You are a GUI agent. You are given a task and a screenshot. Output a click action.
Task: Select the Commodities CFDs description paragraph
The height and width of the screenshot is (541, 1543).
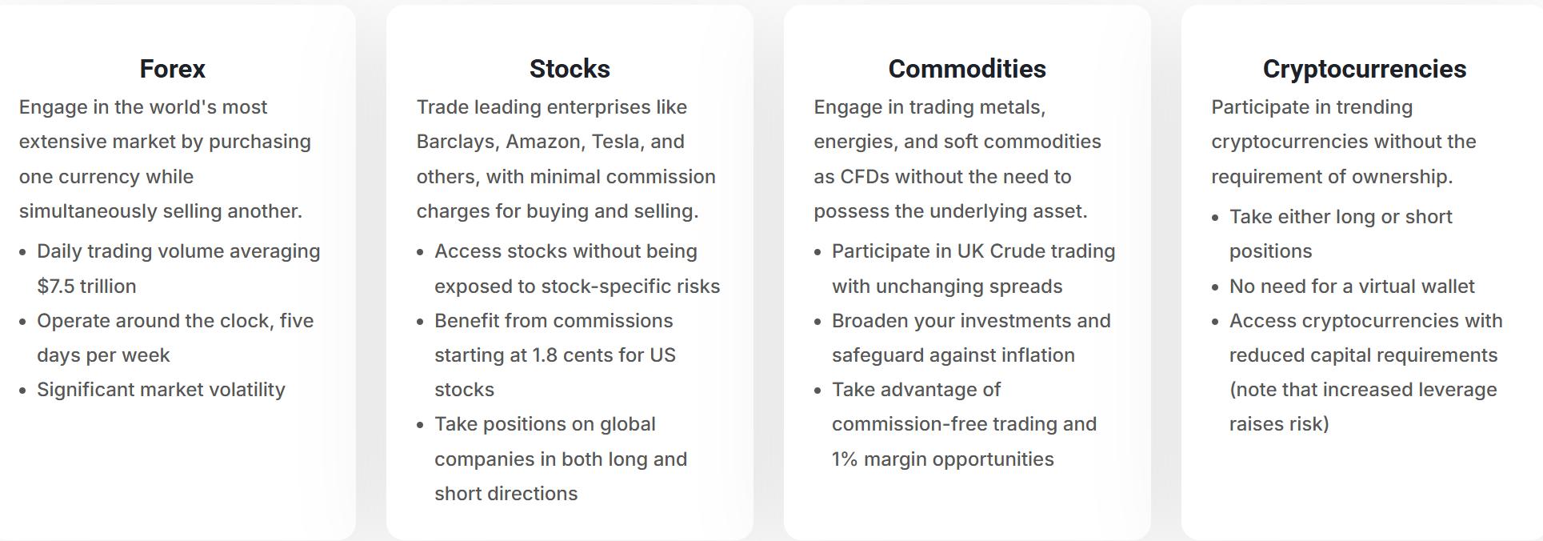click(957, 159)
